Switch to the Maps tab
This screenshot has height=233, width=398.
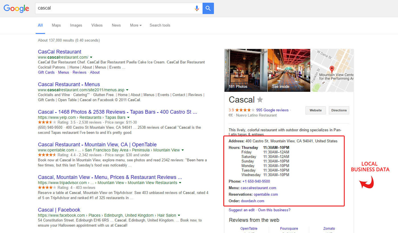56,25
